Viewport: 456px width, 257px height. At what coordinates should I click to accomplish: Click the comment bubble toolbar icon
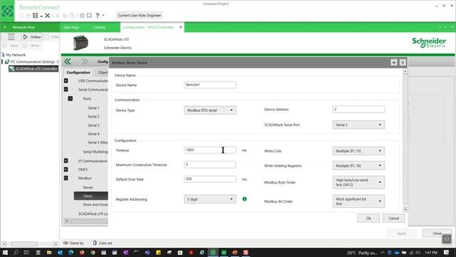point(89,16)
